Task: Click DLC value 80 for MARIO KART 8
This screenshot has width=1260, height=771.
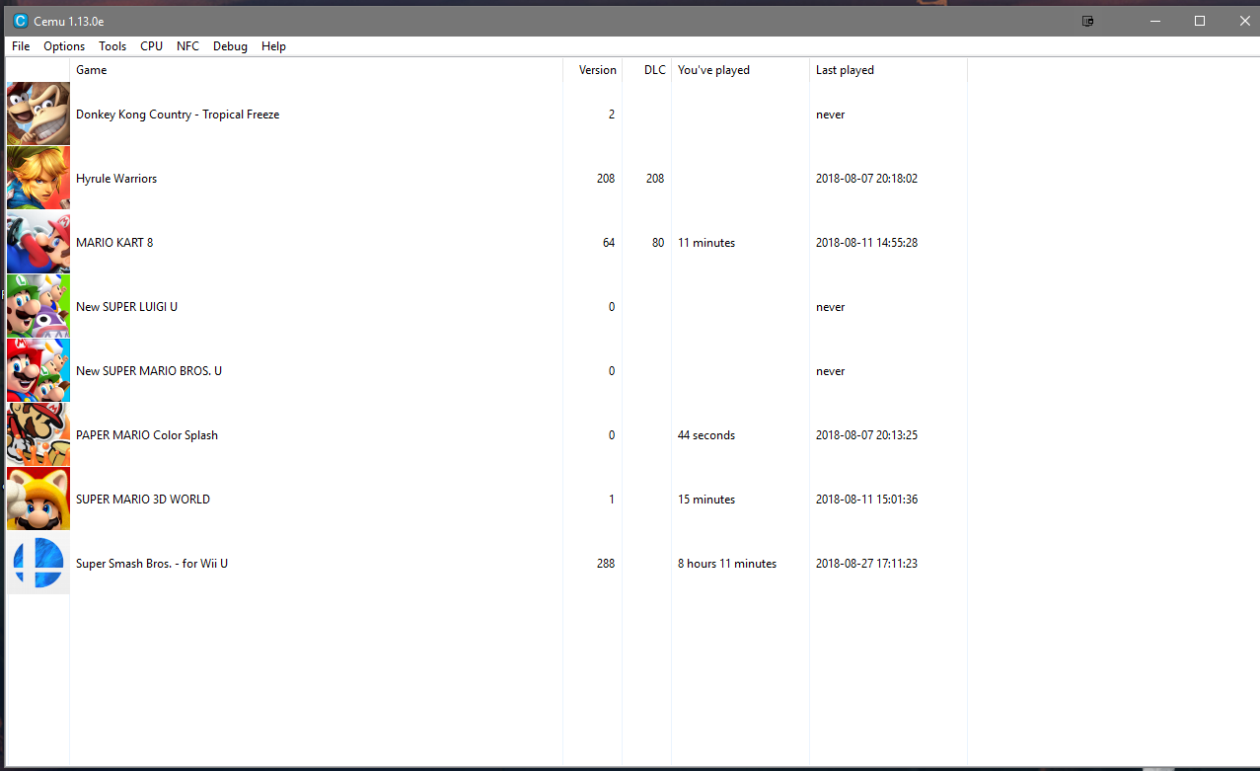Action: click(658, 243)
